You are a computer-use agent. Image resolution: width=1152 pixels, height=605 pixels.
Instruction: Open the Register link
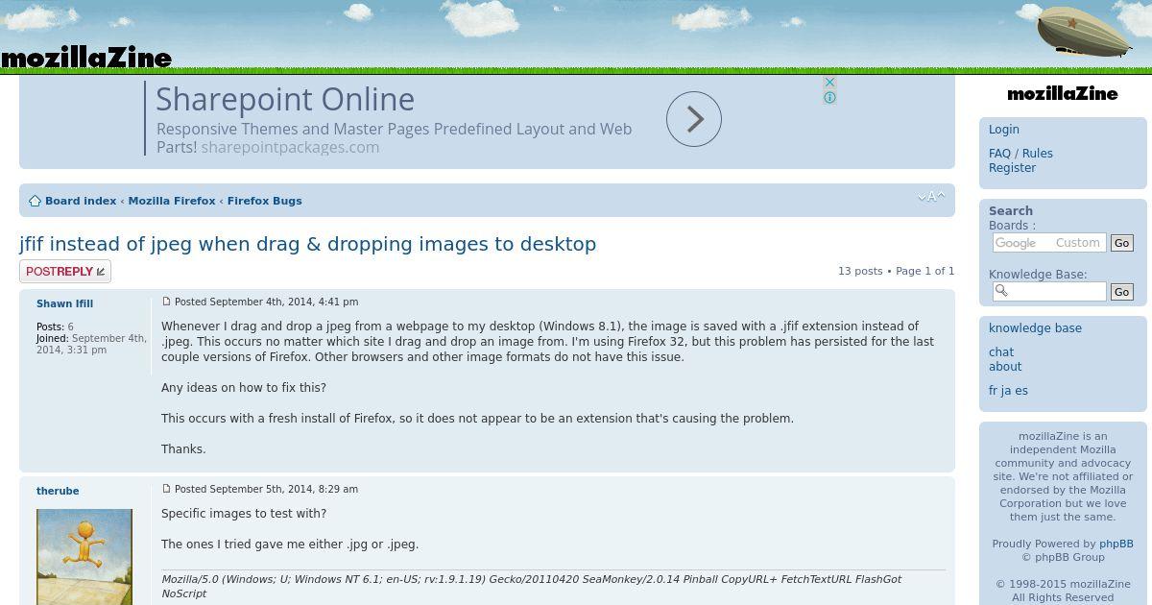[1012, 168]
